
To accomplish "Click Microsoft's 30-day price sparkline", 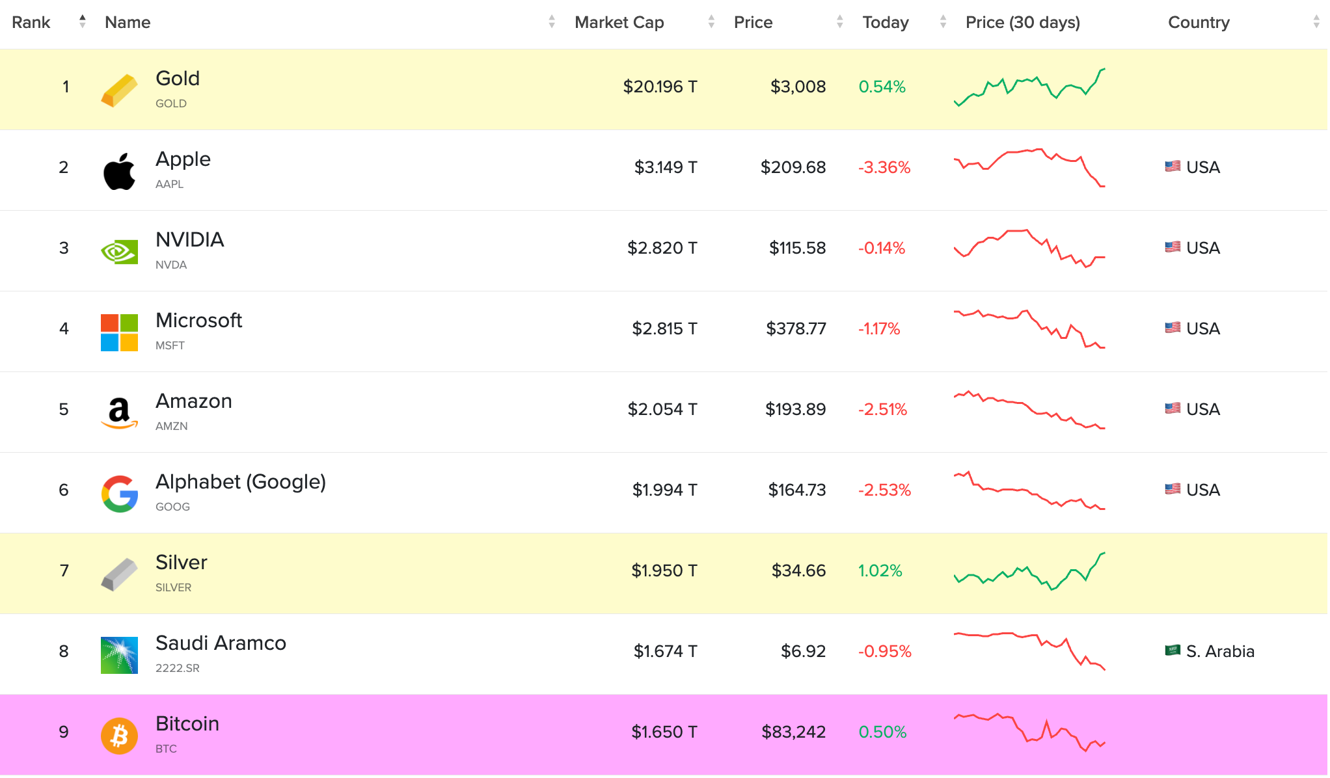I will pyautogui.click(x=1029, y=329).
